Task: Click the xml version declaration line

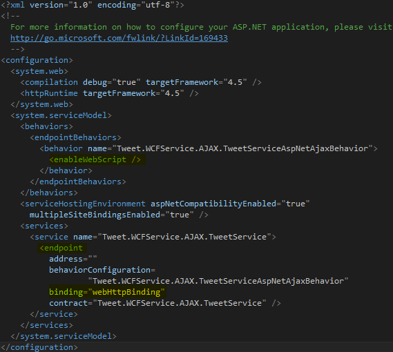Action: (93, 5)
